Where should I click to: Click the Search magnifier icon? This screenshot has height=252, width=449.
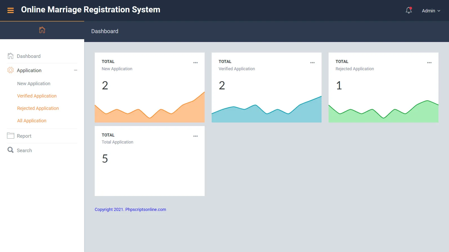coord(10,150)
